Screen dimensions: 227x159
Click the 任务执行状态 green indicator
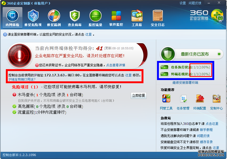(x=164, y=67)
